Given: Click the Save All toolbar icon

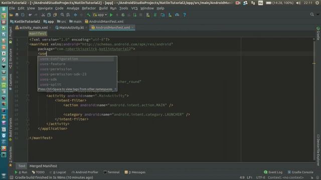Looking at the screenshot, I should click(x=17, y=15).
